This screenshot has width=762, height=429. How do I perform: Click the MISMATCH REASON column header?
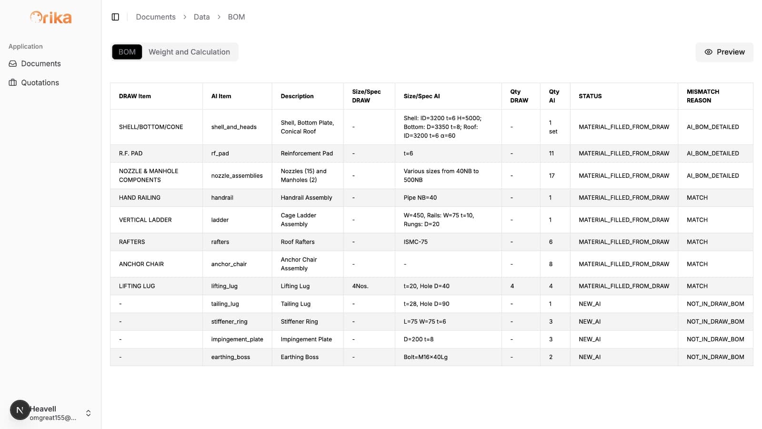[x=702, y=96]
